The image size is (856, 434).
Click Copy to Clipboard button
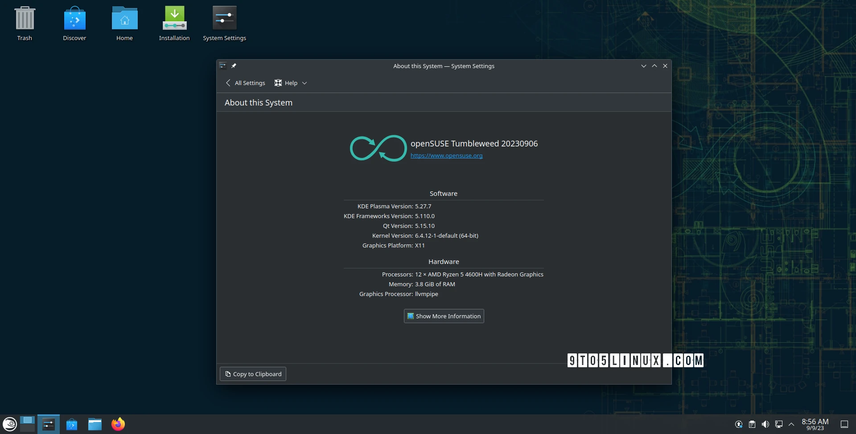point(253,374)
